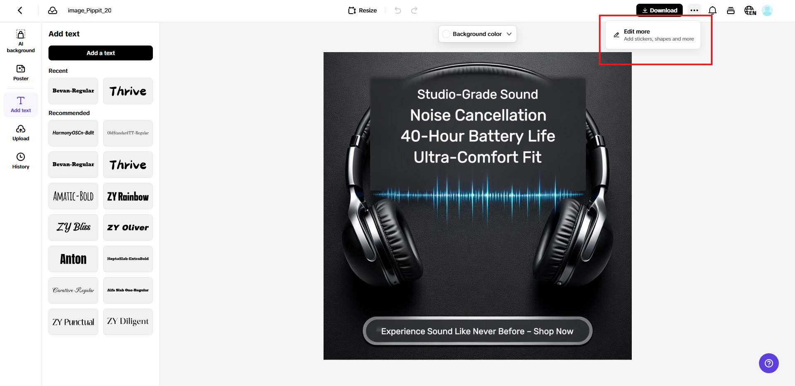Undo the last action
Screen dimensions: 795x386
(398, 10)
